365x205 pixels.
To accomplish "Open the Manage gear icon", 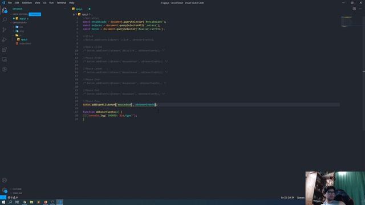I will (5, 190).
